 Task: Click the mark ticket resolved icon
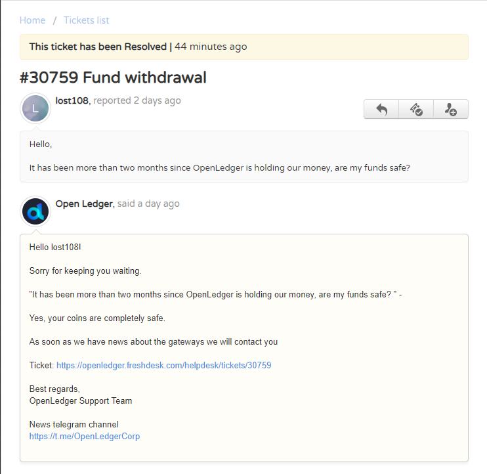pos(416,110)
